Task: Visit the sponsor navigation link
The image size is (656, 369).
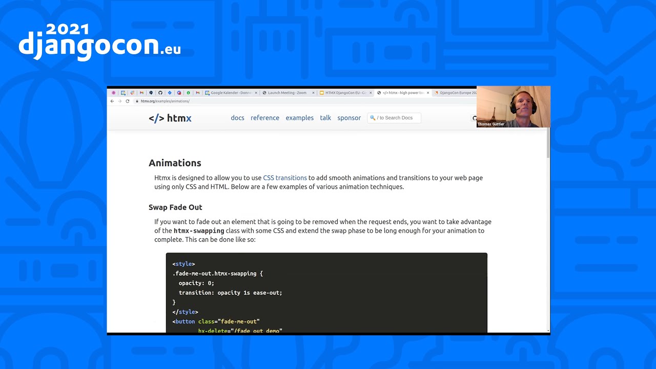Action: click(x=349, y=118)
